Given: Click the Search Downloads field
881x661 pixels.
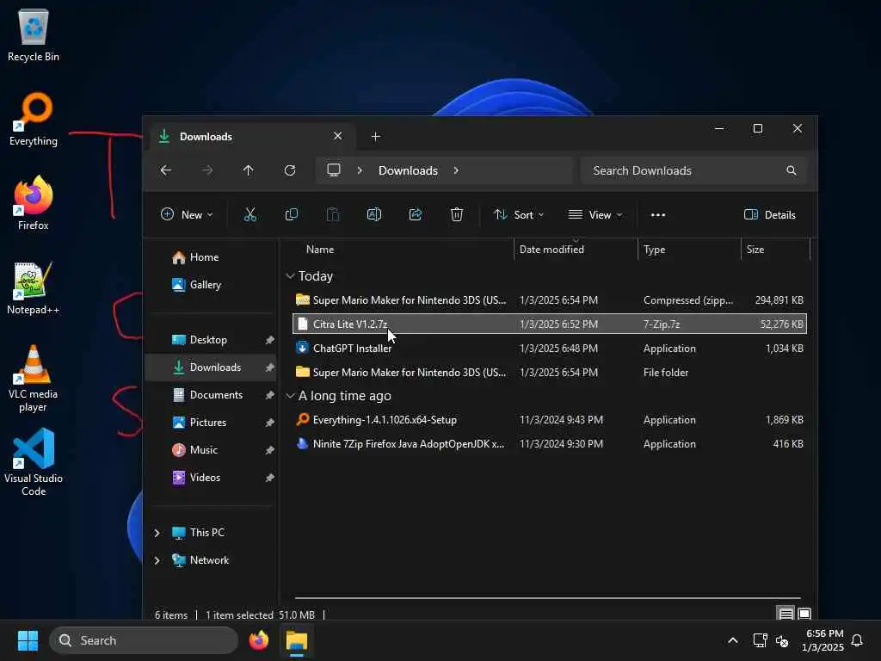Looking at the screenshot, I should tap(693, 170).
